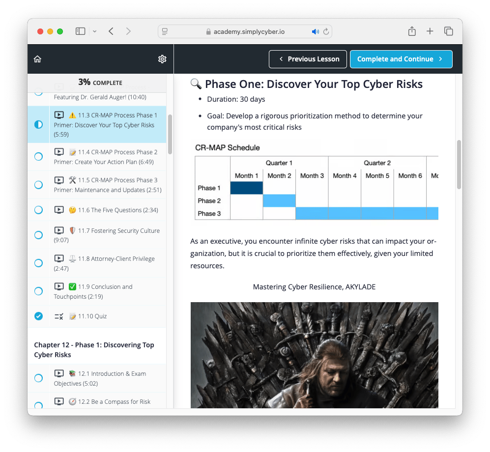Click the academy.simplycyber.io address bar

[x=245, y=31]
